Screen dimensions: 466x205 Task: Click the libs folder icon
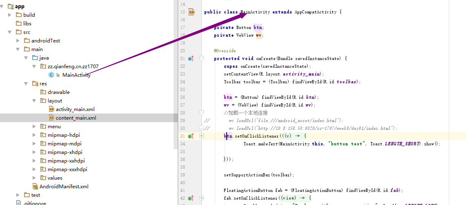[x=18, y=24]
